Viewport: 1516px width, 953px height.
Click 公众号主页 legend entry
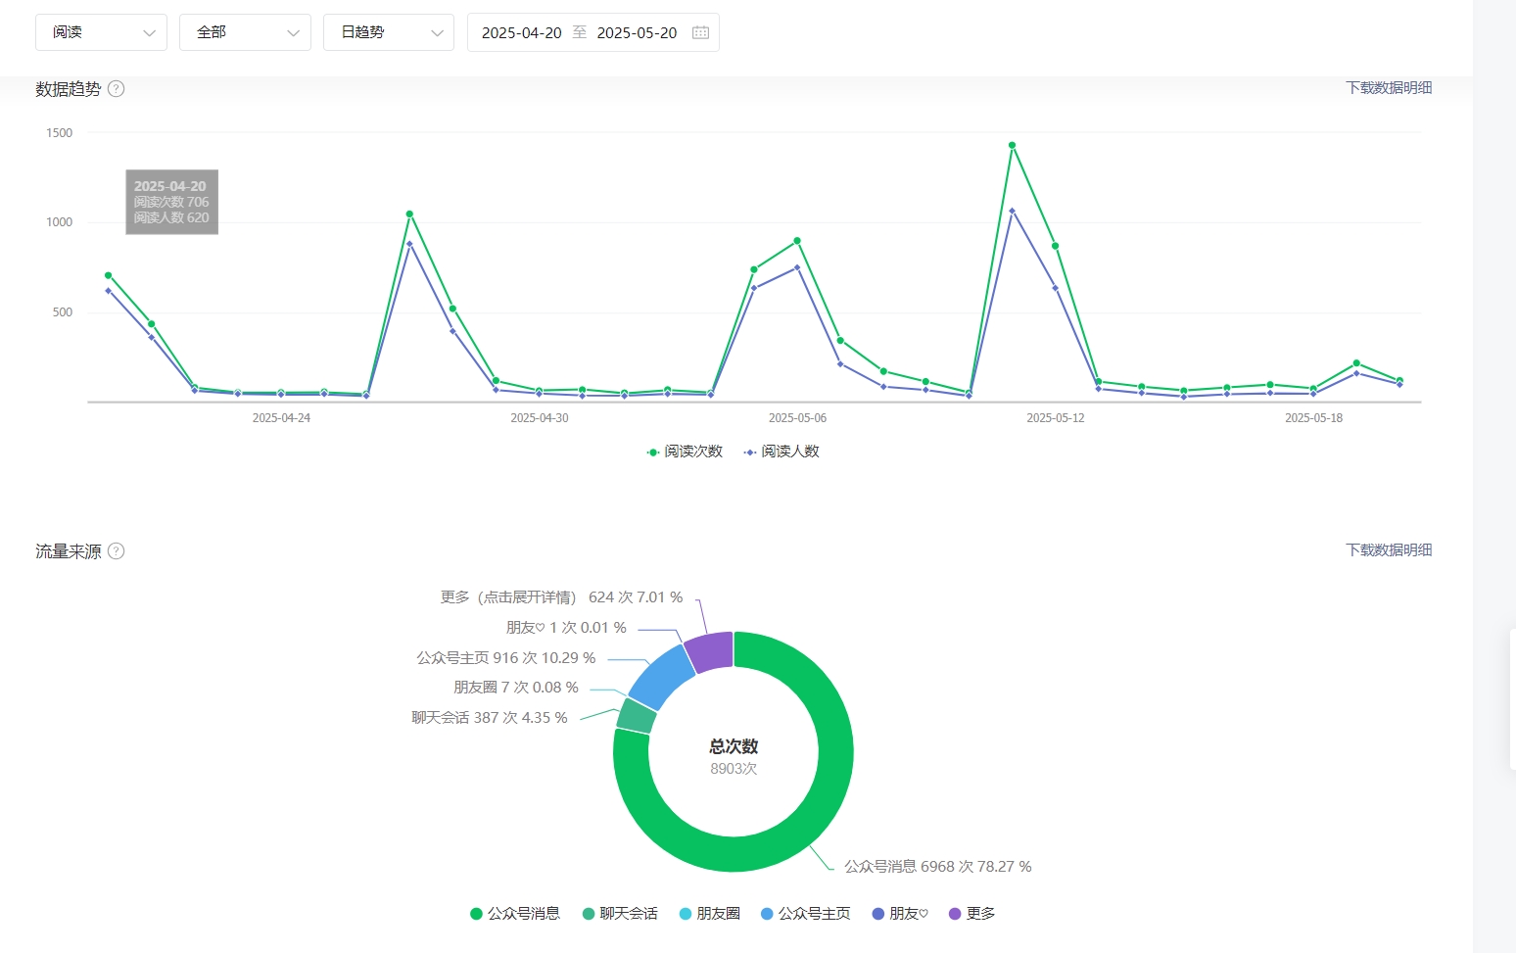[806, 914]
